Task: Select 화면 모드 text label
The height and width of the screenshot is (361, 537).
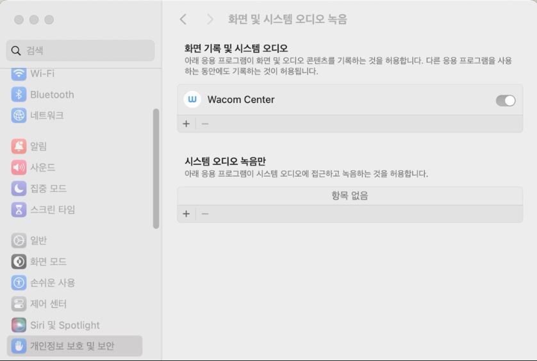Action: [48, 262]
